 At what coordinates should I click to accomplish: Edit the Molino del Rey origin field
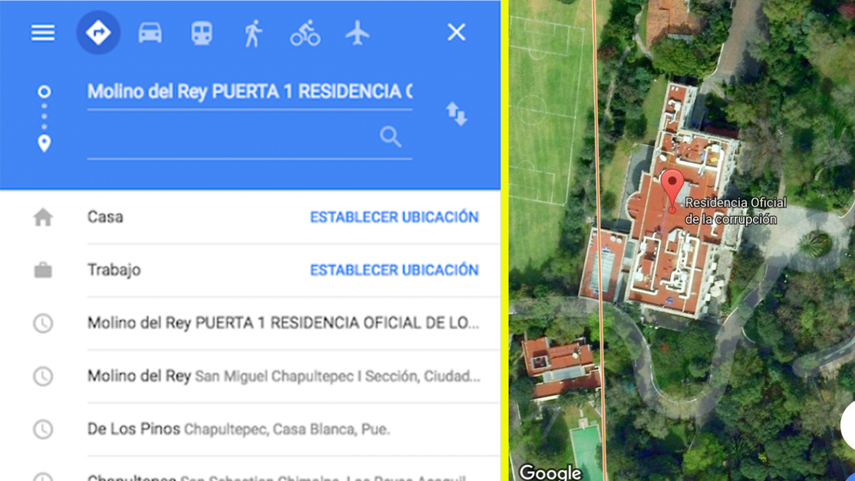(250, 92)
